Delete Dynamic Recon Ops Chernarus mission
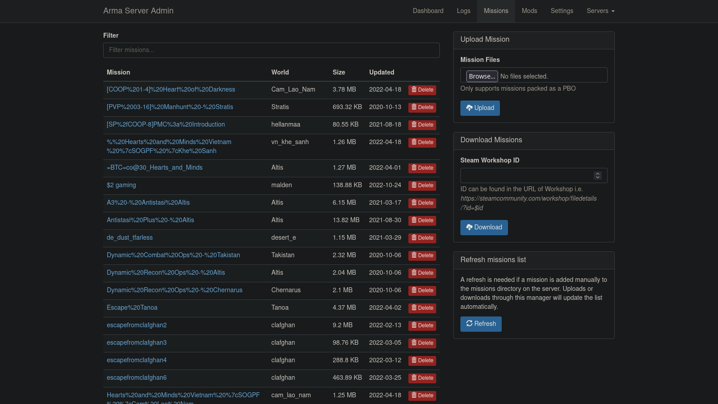Viewport: 718px width, 404px height. pyautogui.click(x=422, y=290)
